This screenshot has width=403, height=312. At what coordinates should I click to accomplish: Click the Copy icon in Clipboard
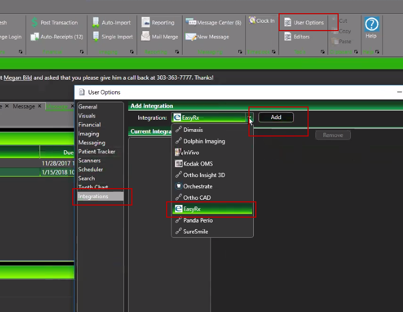(x=334, y=31)
